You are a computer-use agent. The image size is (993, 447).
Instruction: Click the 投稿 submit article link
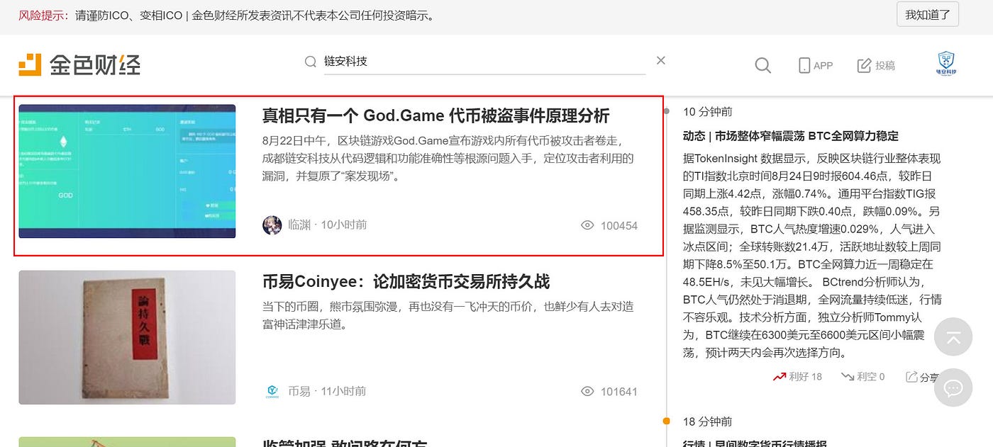pos(876,65)
